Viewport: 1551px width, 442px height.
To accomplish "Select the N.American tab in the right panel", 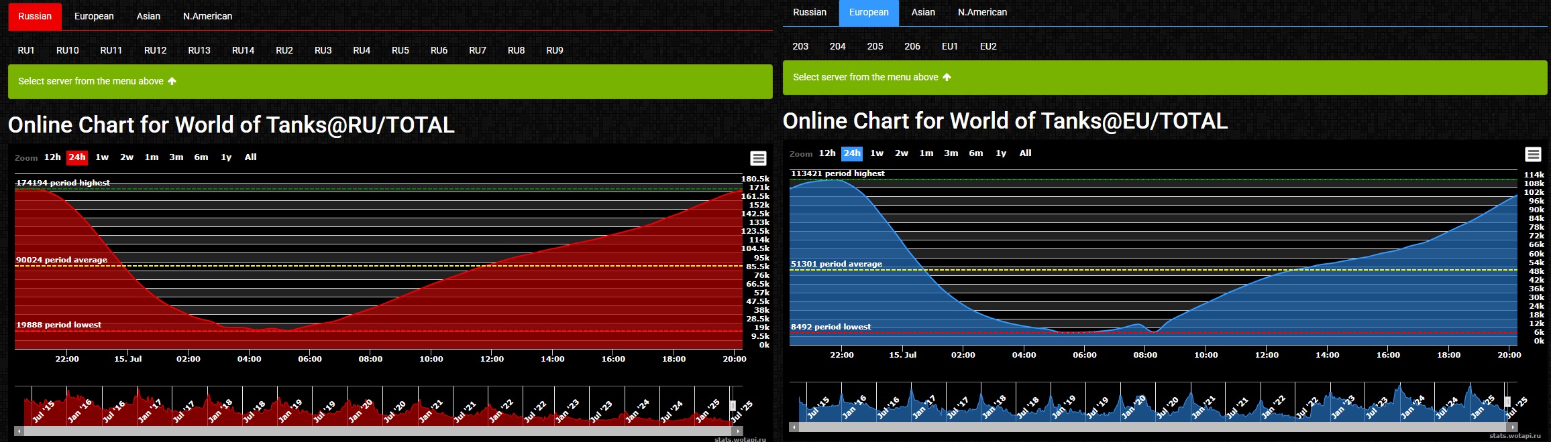I will [982, 12].
